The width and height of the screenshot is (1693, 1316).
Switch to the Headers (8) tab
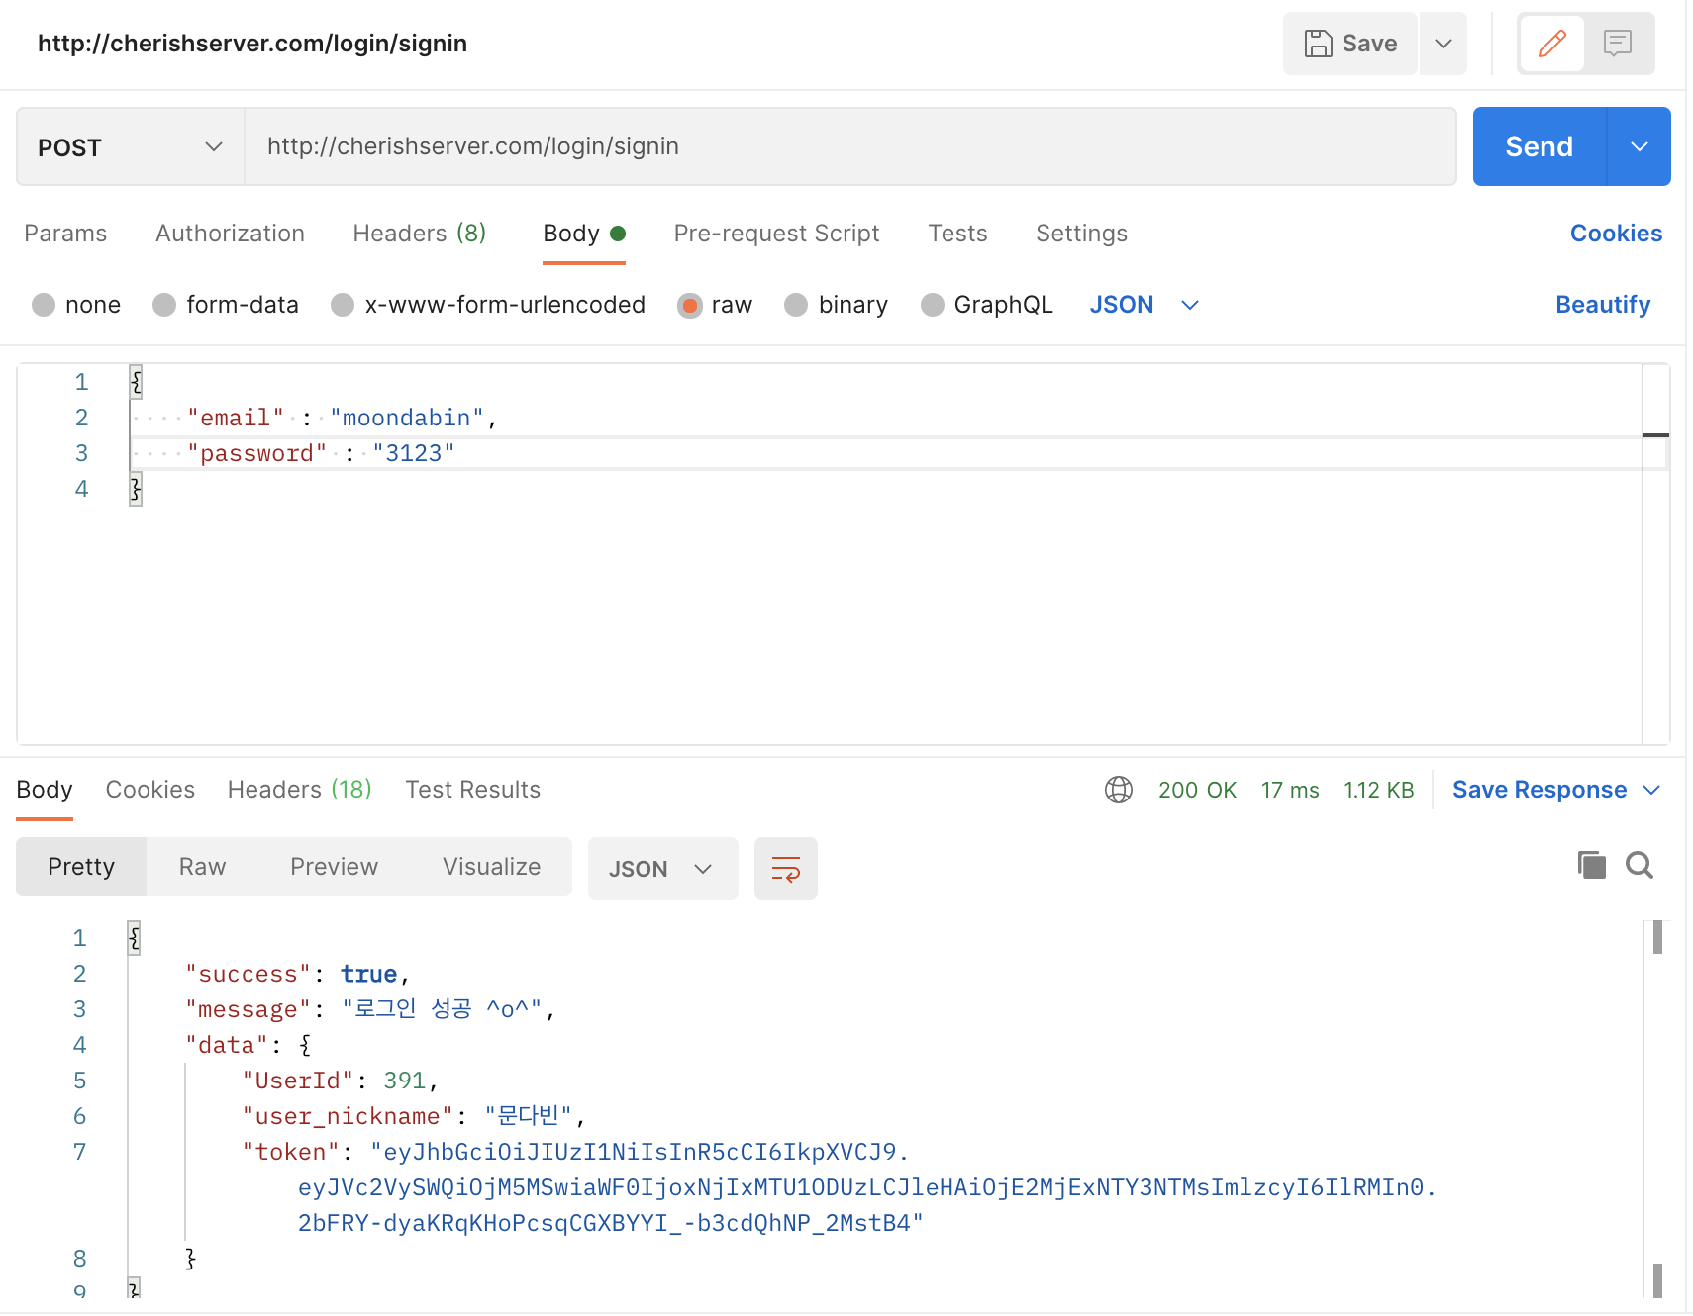[419, 234]
